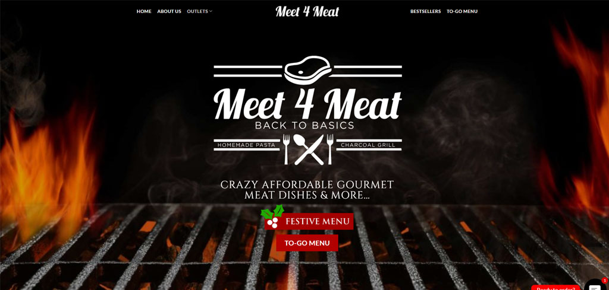Click the Charcoal Grill label

368,145
